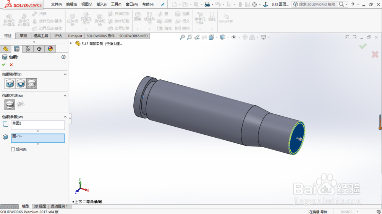Viewport: 382px width, 214px height.
Task: Open the PropertyManager tab
Action: coord(16,49)
